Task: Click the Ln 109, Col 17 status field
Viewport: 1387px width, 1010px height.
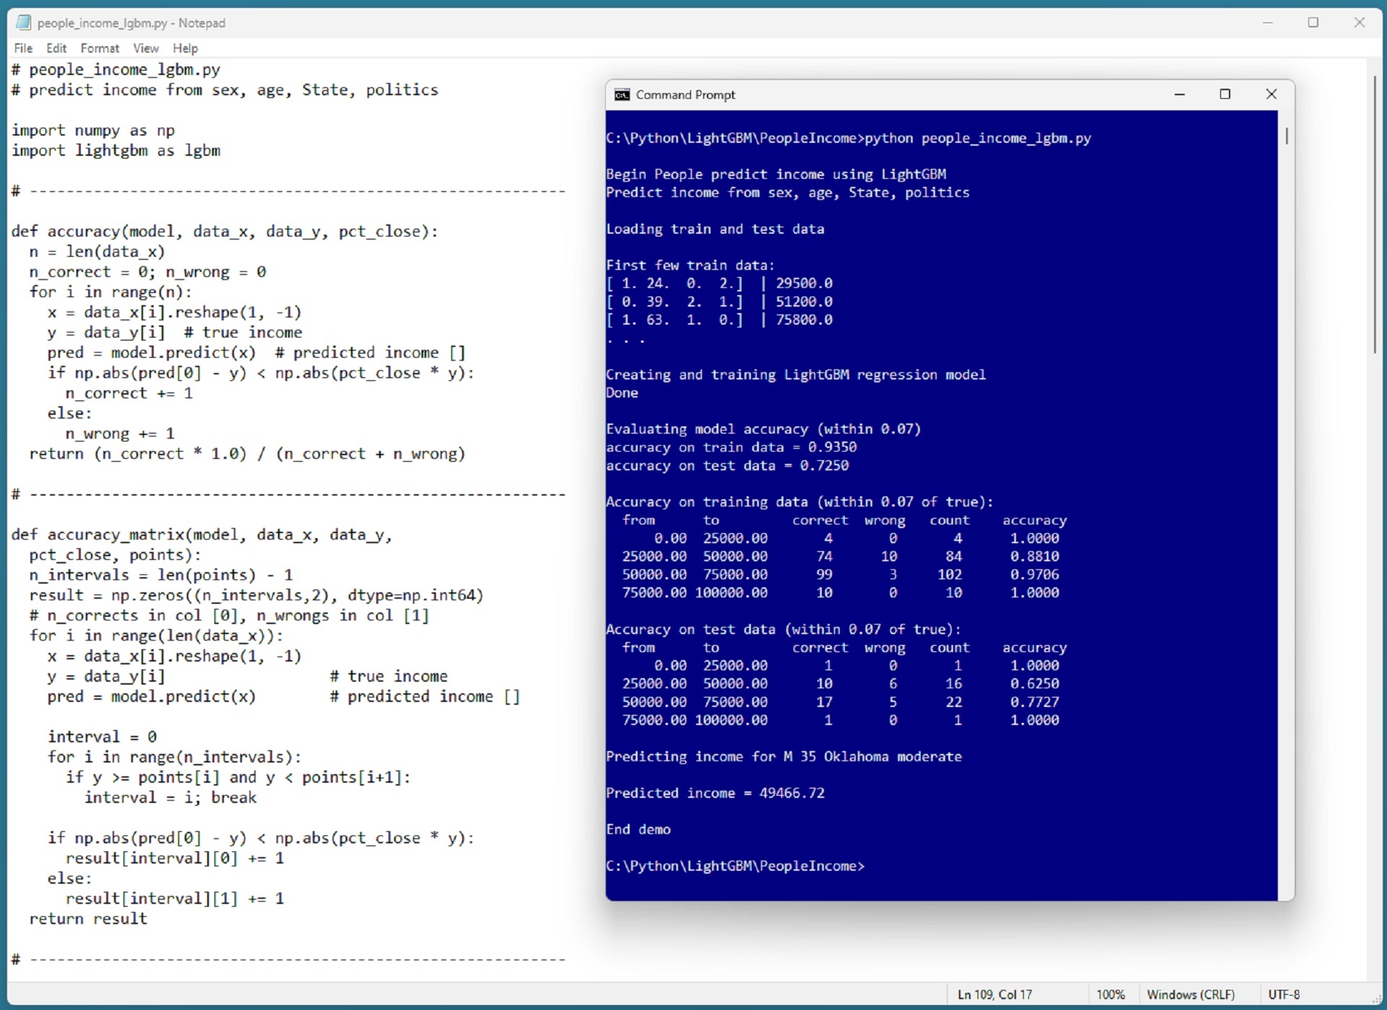Action: pos(995,995)
